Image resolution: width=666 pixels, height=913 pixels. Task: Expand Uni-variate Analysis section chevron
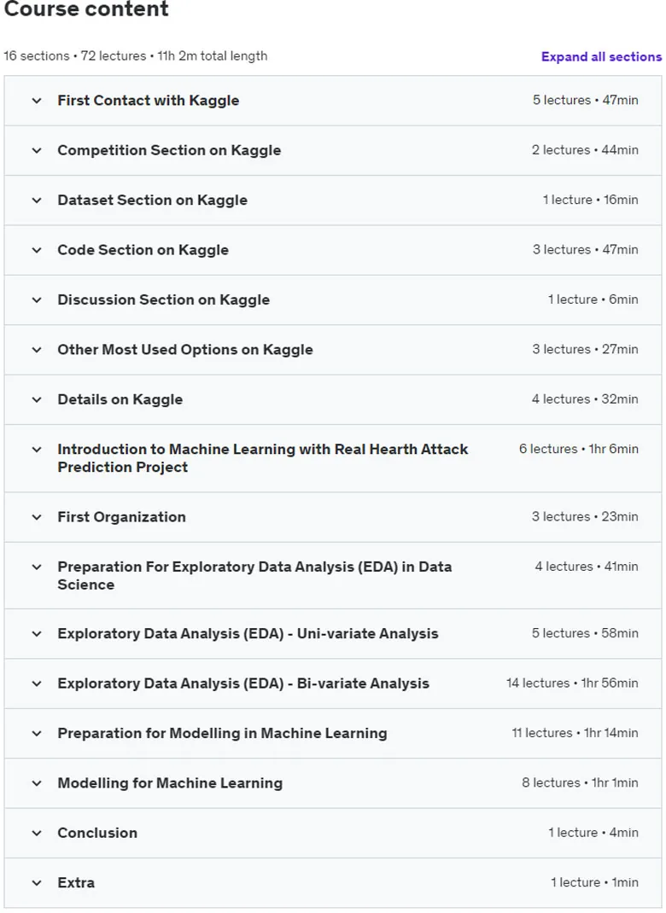(37, 633)
